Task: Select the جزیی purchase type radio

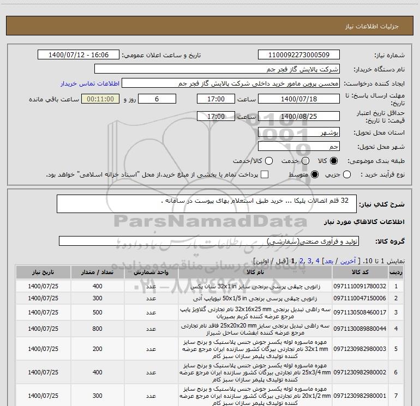Action: coord(347,175)
